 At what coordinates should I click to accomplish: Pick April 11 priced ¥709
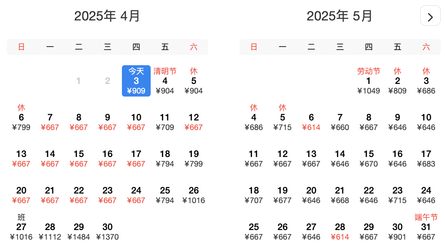pyautogui.click(x=165, y=122)
